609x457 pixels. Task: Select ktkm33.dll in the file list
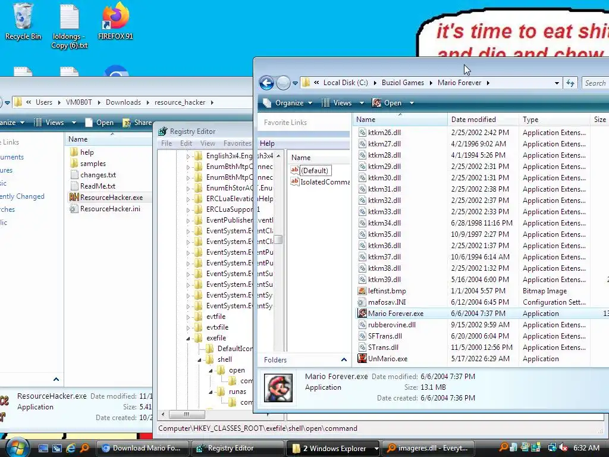[x=384, y=212]
